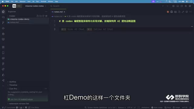The width and height of the screenshot is (194, 109).
Task: Click notes.md in the breadcrumb path
Action: [58, 16]
